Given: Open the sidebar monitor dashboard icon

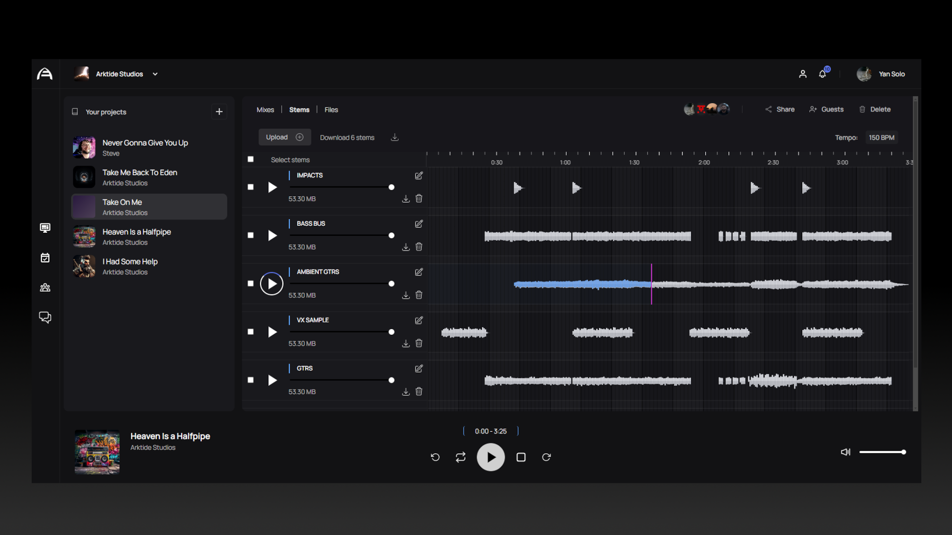Looking at the screenshot, I should [45, 228].
